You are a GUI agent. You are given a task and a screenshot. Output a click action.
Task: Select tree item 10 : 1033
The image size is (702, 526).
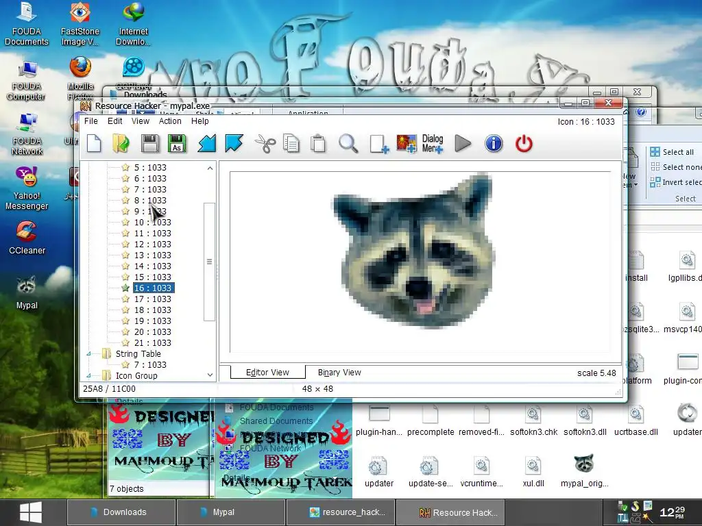(152, 223)
